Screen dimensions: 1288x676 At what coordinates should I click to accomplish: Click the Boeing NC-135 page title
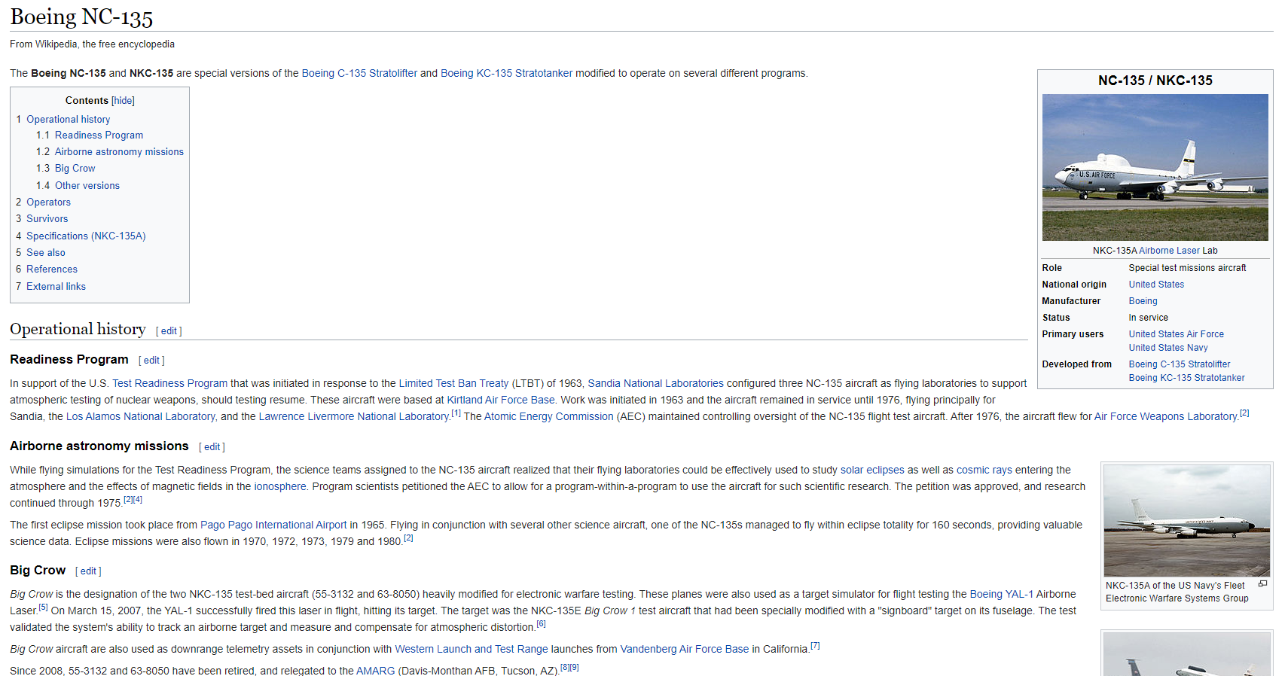coord(81,17)
